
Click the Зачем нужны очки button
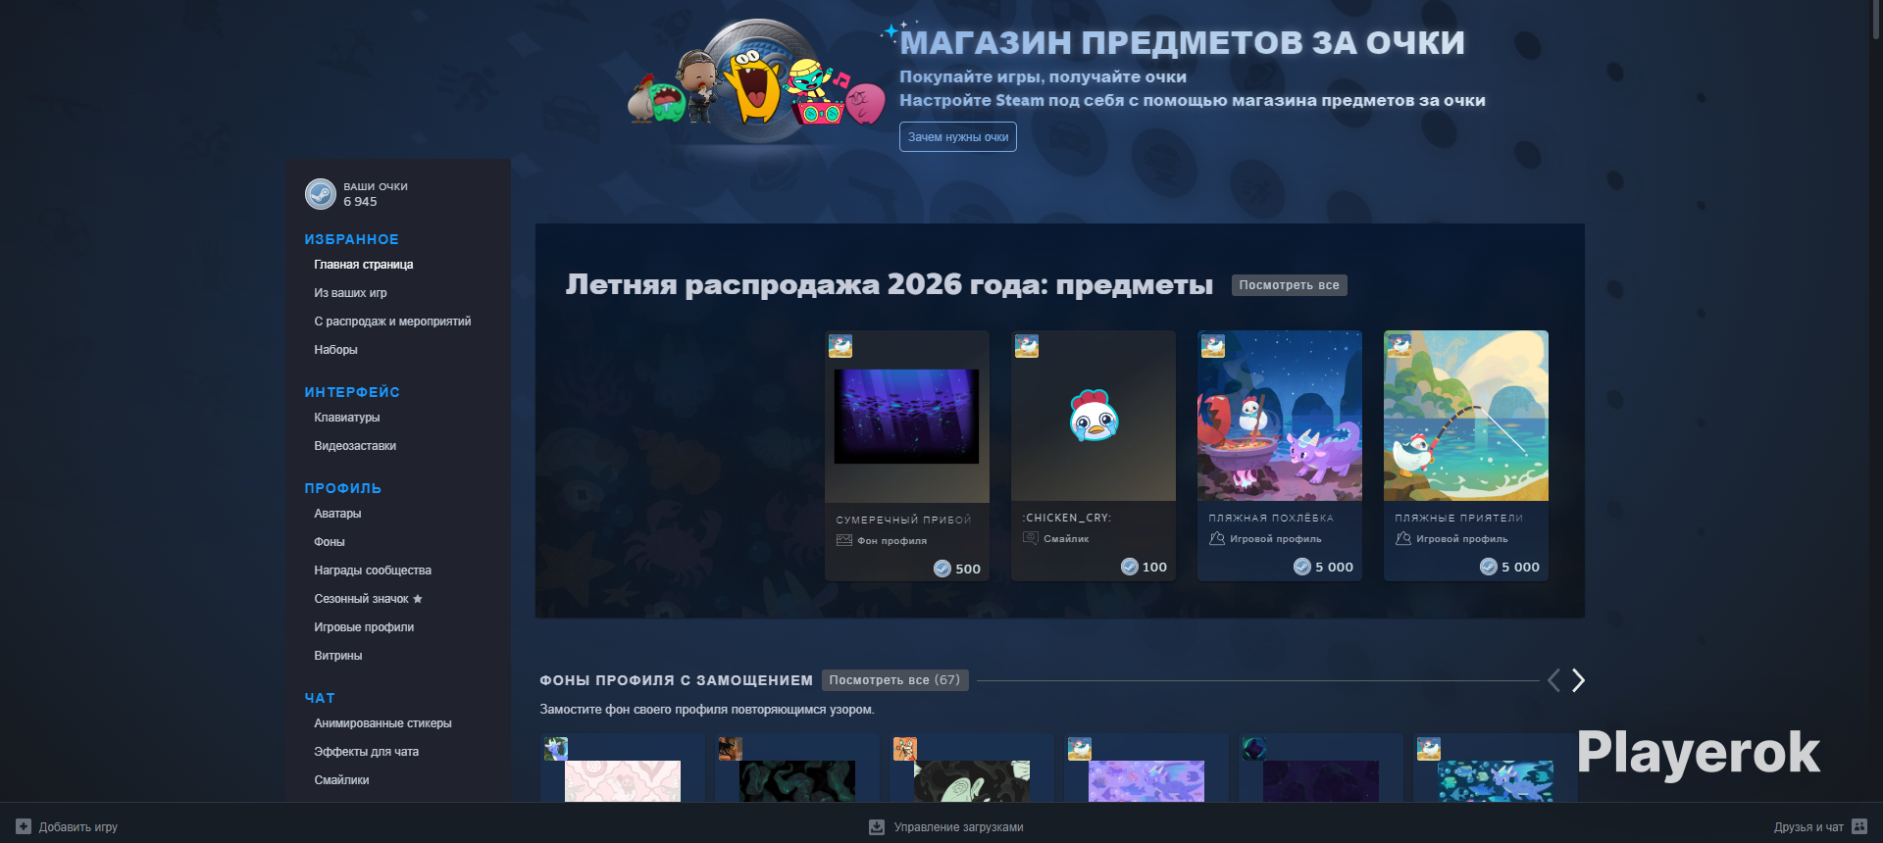[958, 137]
